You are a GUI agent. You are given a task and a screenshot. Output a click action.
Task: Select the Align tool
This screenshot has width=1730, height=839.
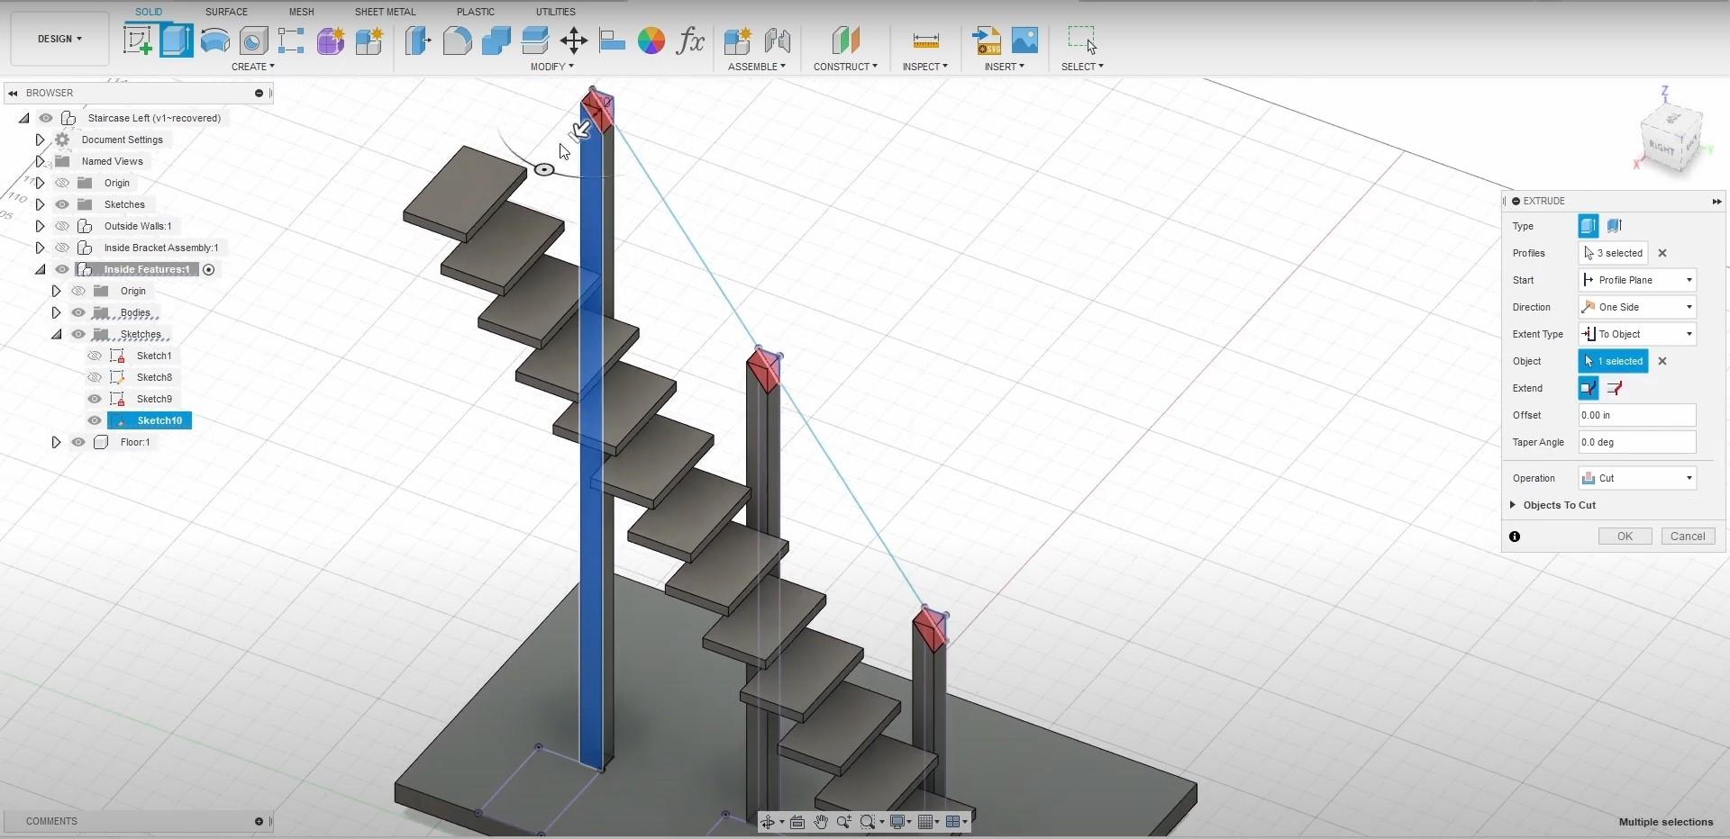coord(613,41)
